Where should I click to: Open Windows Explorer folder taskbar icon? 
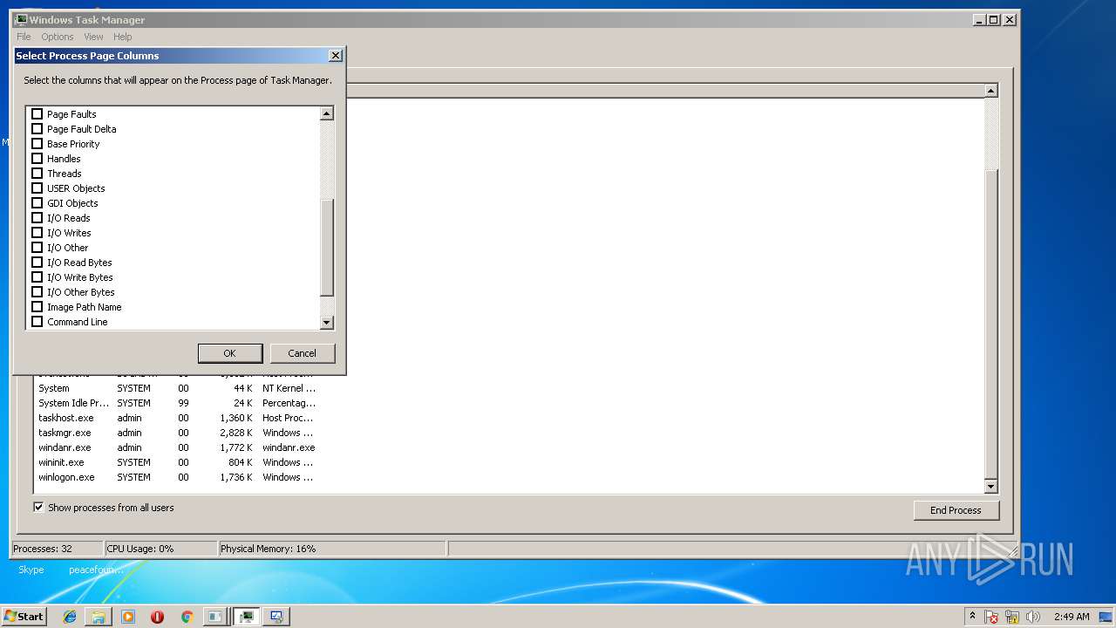click(99, 617)
